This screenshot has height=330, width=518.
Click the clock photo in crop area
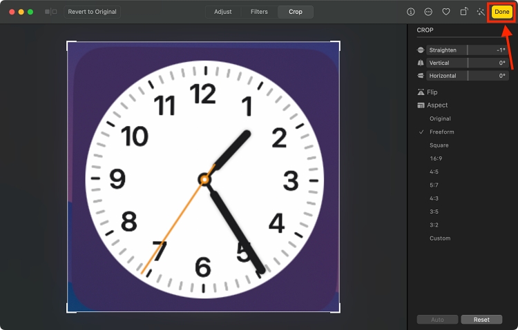pos(204,177)
